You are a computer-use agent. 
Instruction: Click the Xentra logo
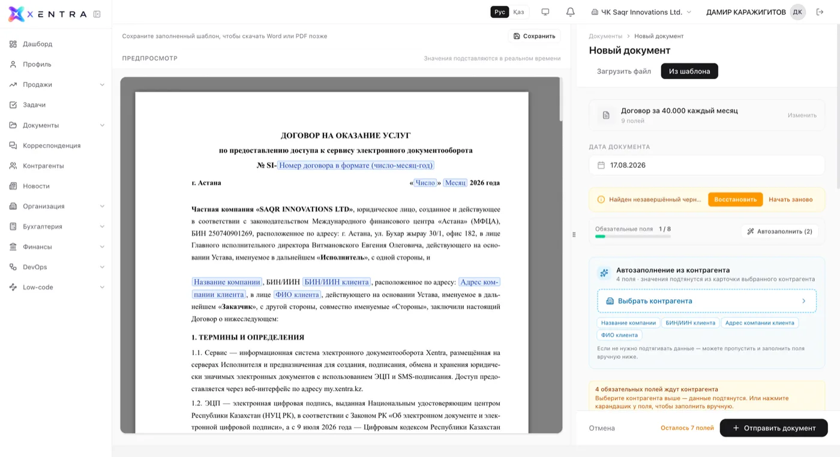point(47,14)
